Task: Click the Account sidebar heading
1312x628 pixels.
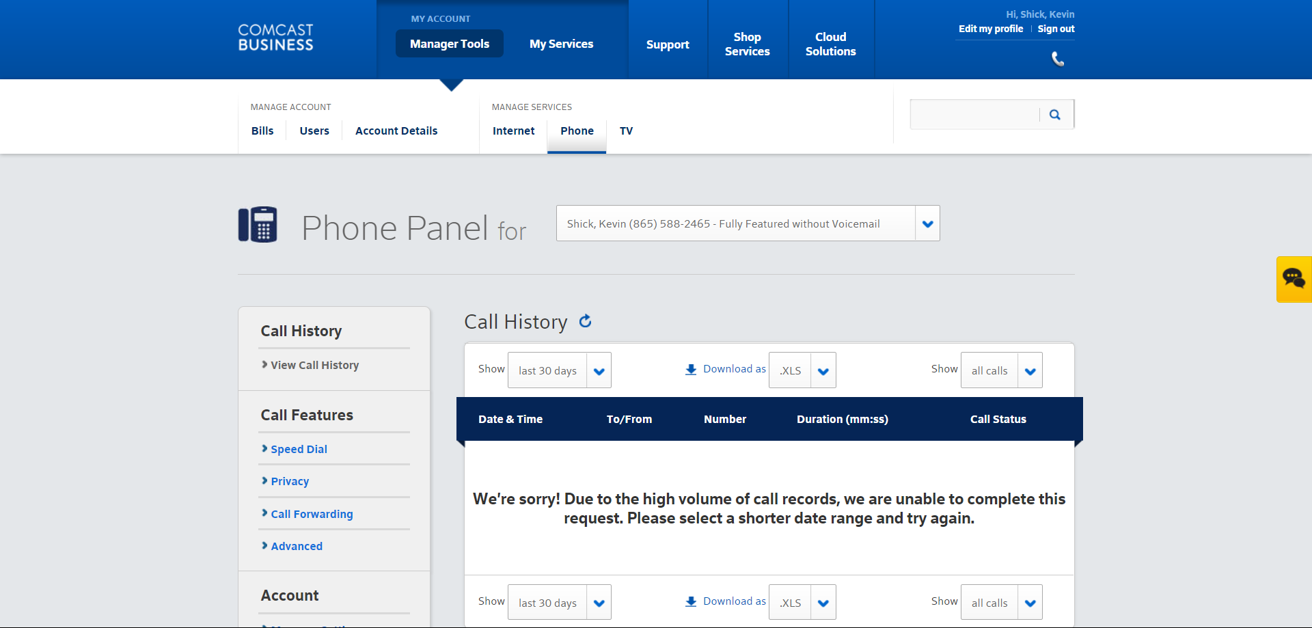Action: pos(290,595)
